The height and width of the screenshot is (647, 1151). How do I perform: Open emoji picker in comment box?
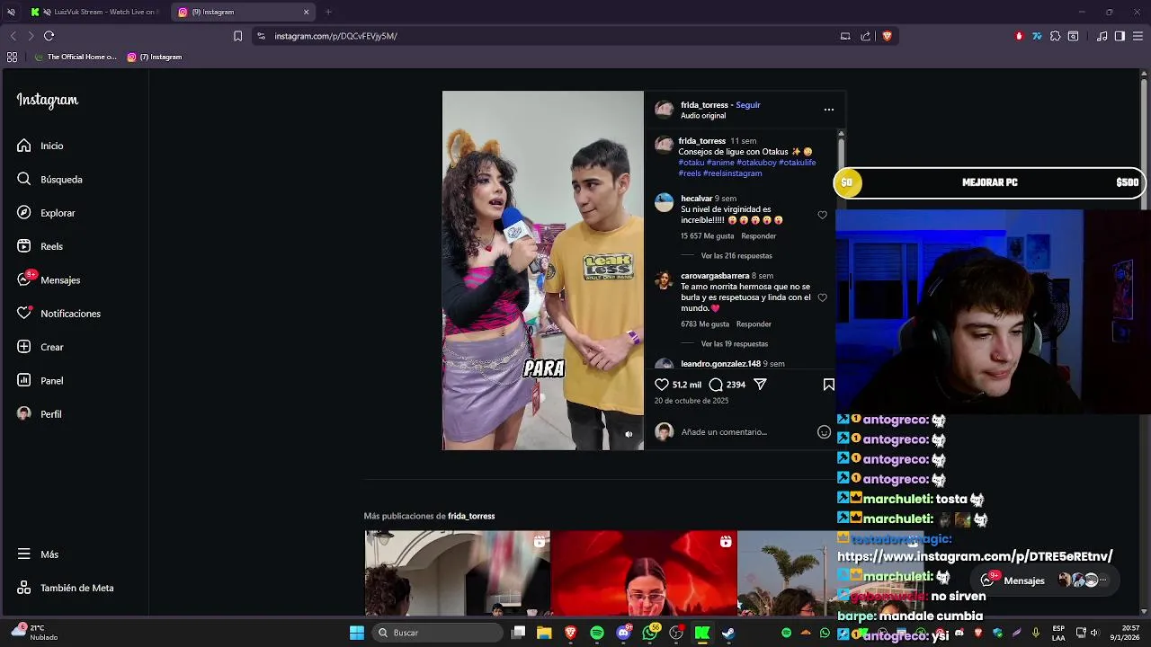point(824,432)
